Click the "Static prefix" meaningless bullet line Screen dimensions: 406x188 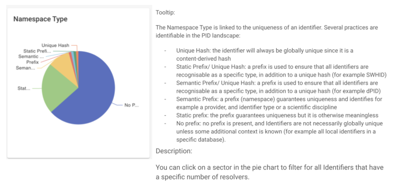pos(277,115)
